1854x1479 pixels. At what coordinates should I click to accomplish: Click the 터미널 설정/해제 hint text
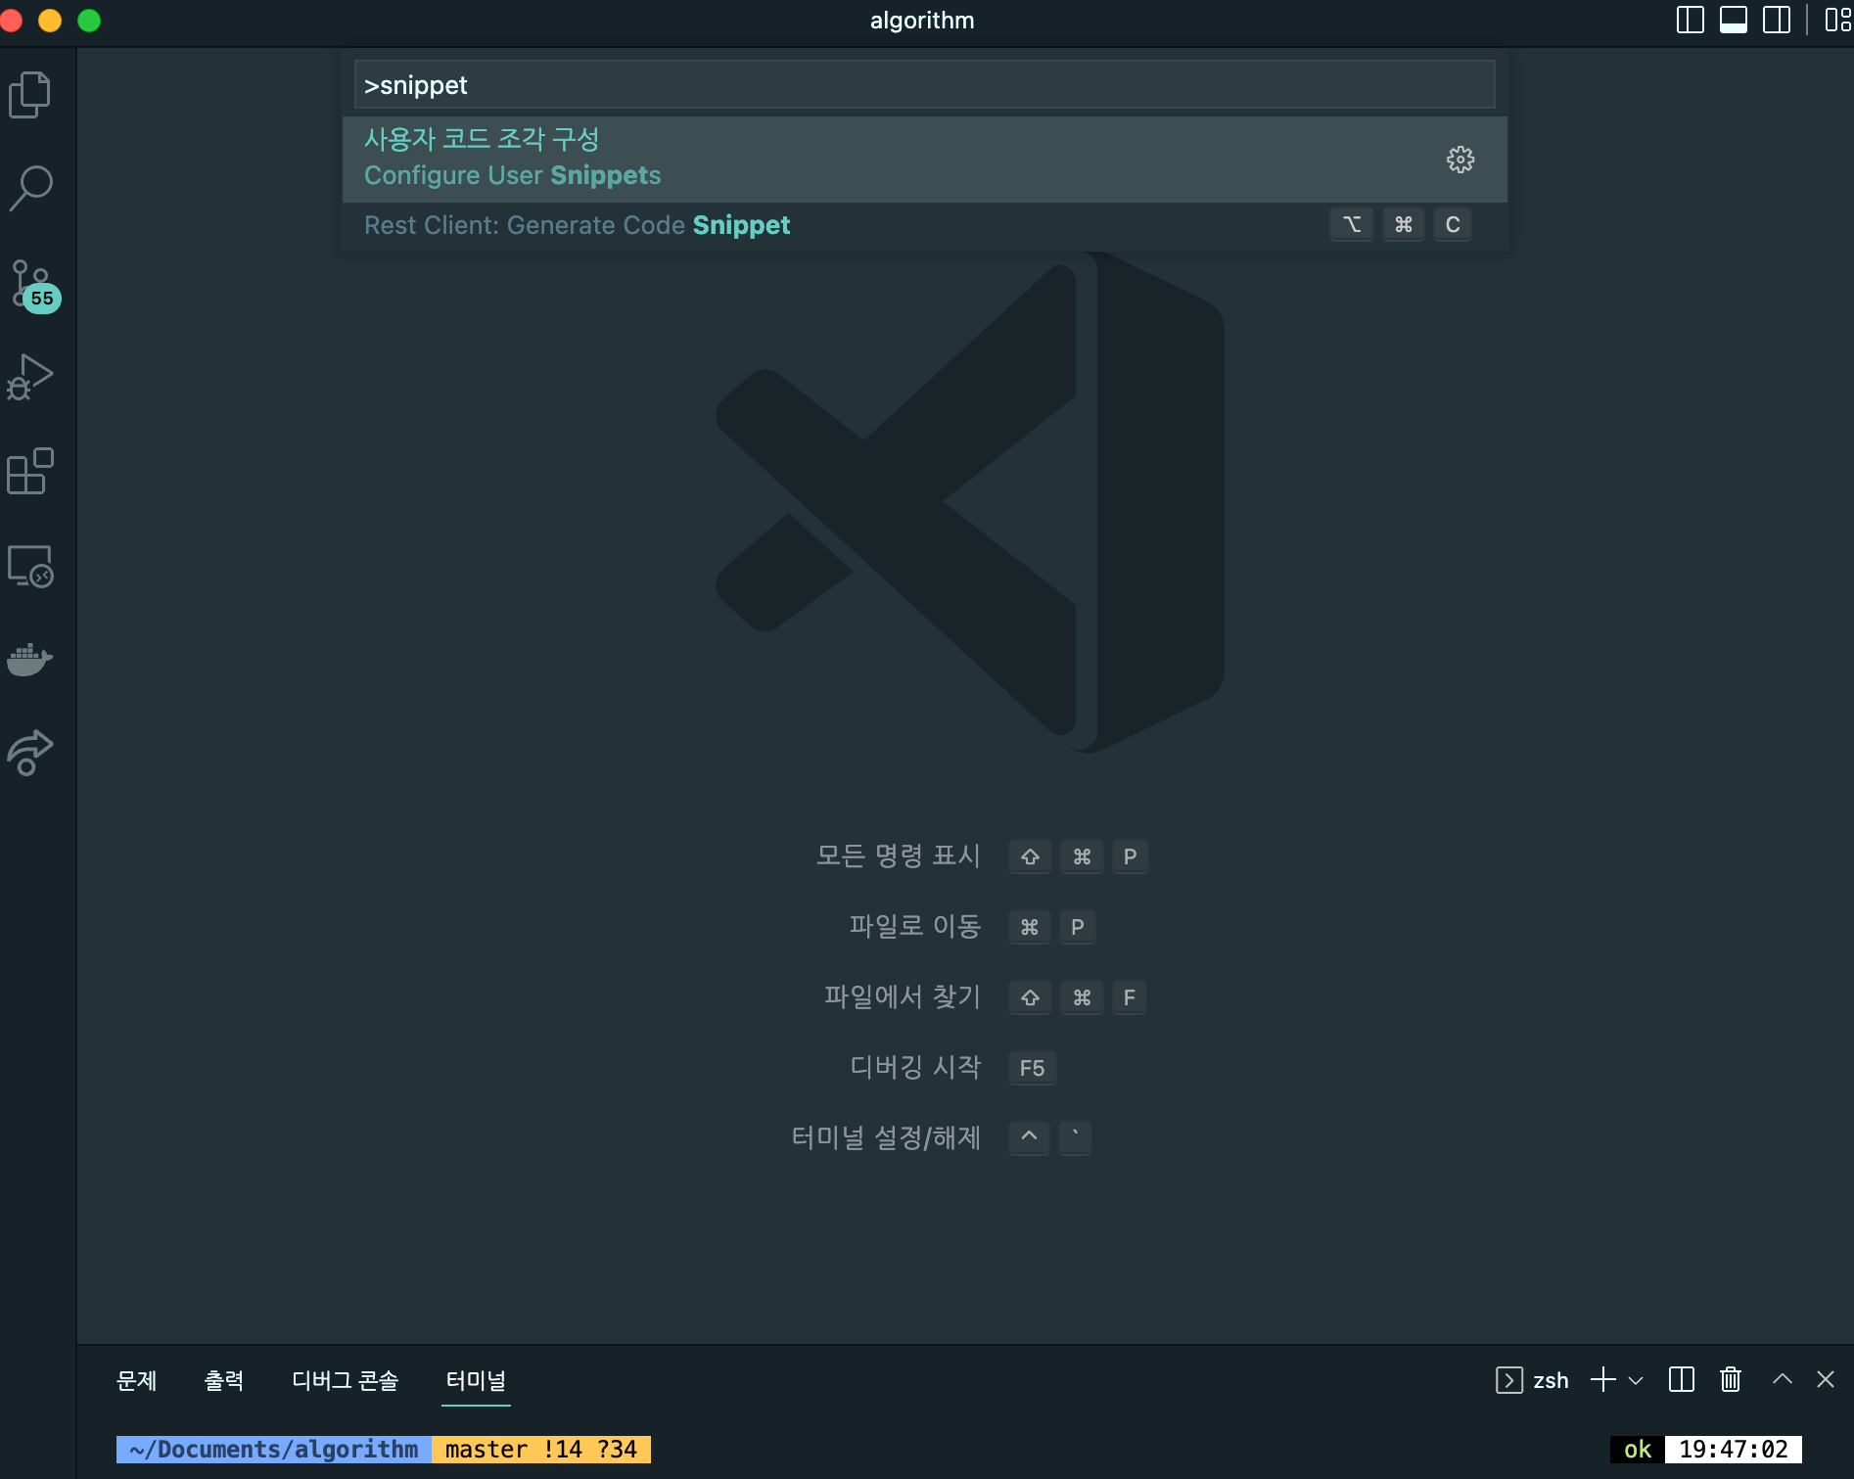click(x=886, y=1137)
